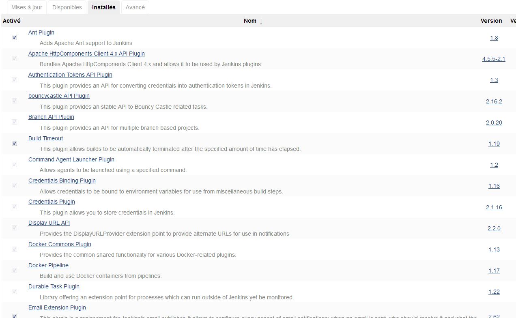Visit the Docker Commons Plugin link

[x=60, y=244]
